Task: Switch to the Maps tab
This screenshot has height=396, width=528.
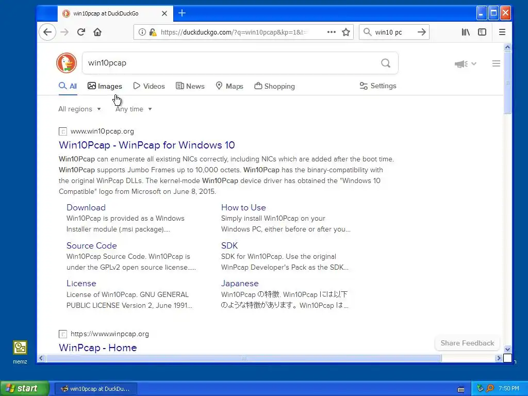Action: 229,86
